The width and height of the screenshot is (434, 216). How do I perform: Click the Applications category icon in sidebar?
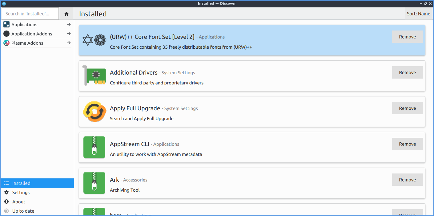pyautogui.click(x=6, y=24)
